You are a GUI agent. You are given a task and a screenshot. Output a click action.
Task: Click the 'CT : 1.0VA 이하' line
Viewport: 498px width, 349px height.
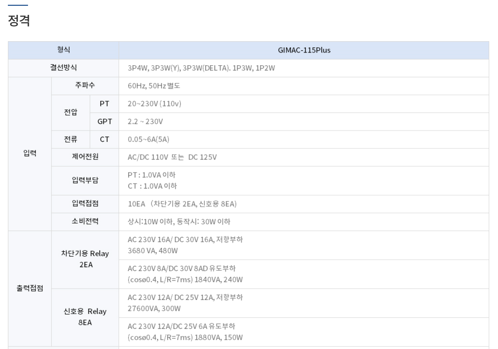click(x=152, y=186)
